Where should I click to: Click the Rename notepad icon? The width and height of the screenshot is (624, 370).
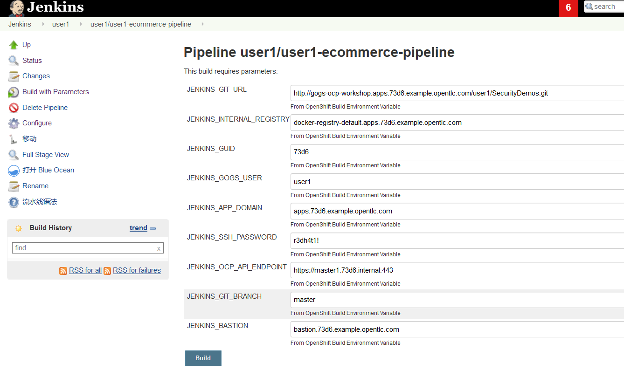click(14, 186)
